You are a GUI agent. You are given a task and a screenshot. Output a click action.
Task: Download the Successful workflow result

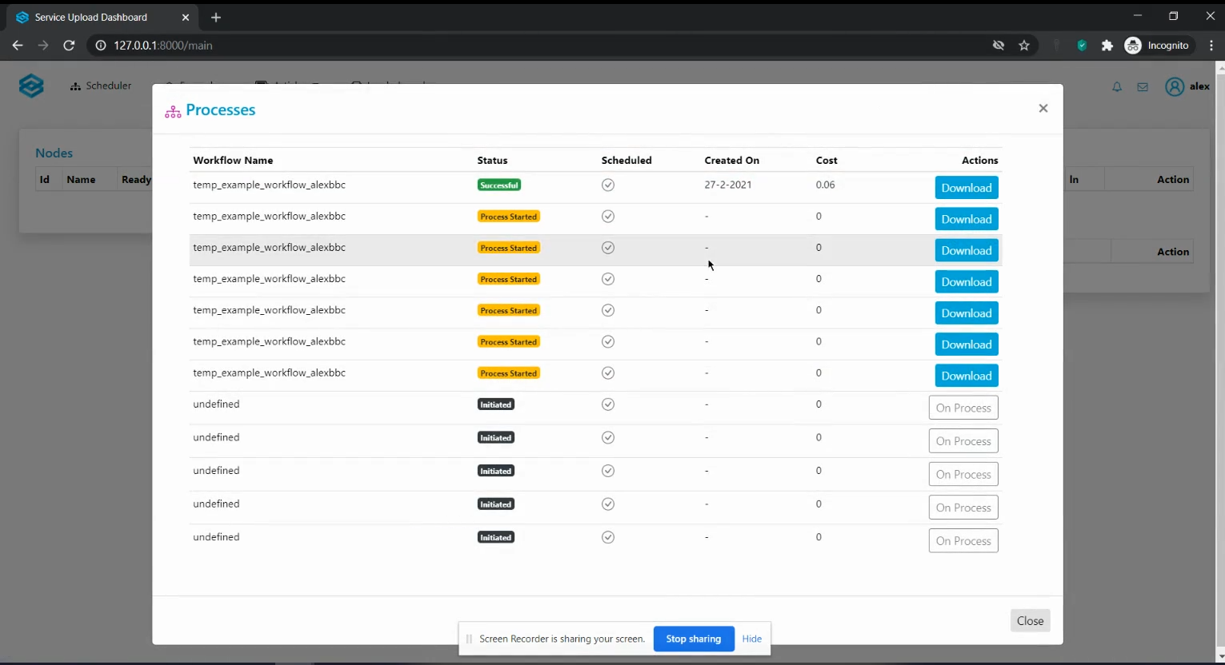[x=966, y=188]
